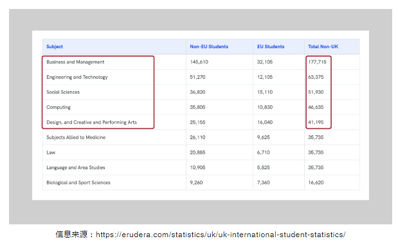This screenshot has width=398, height=250.
Task: Click the EU Students column header
Action: 271,47
